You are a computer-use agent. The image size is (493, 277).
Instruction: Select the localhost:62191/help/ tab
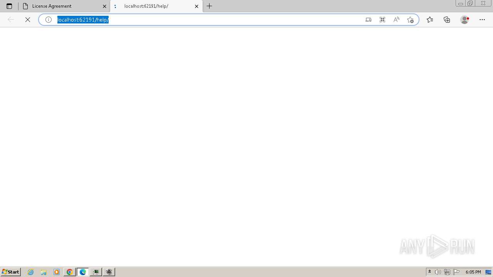tap(156, 6)
